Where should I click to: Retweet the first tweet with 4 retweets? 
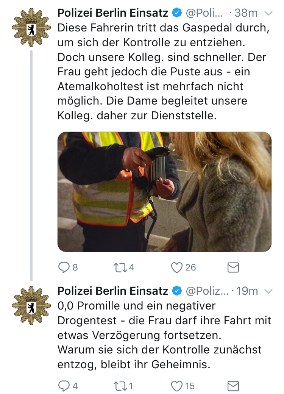[x=120, y=267]
